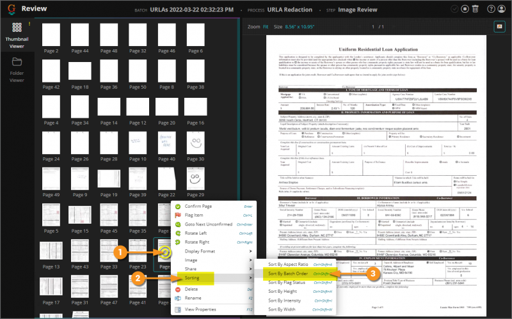Click the Page 33 label text

point(109,267)
